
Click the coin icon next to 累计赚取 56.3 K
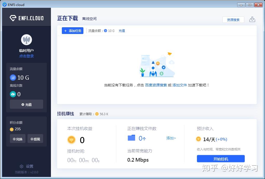click(x=97, y=114)
